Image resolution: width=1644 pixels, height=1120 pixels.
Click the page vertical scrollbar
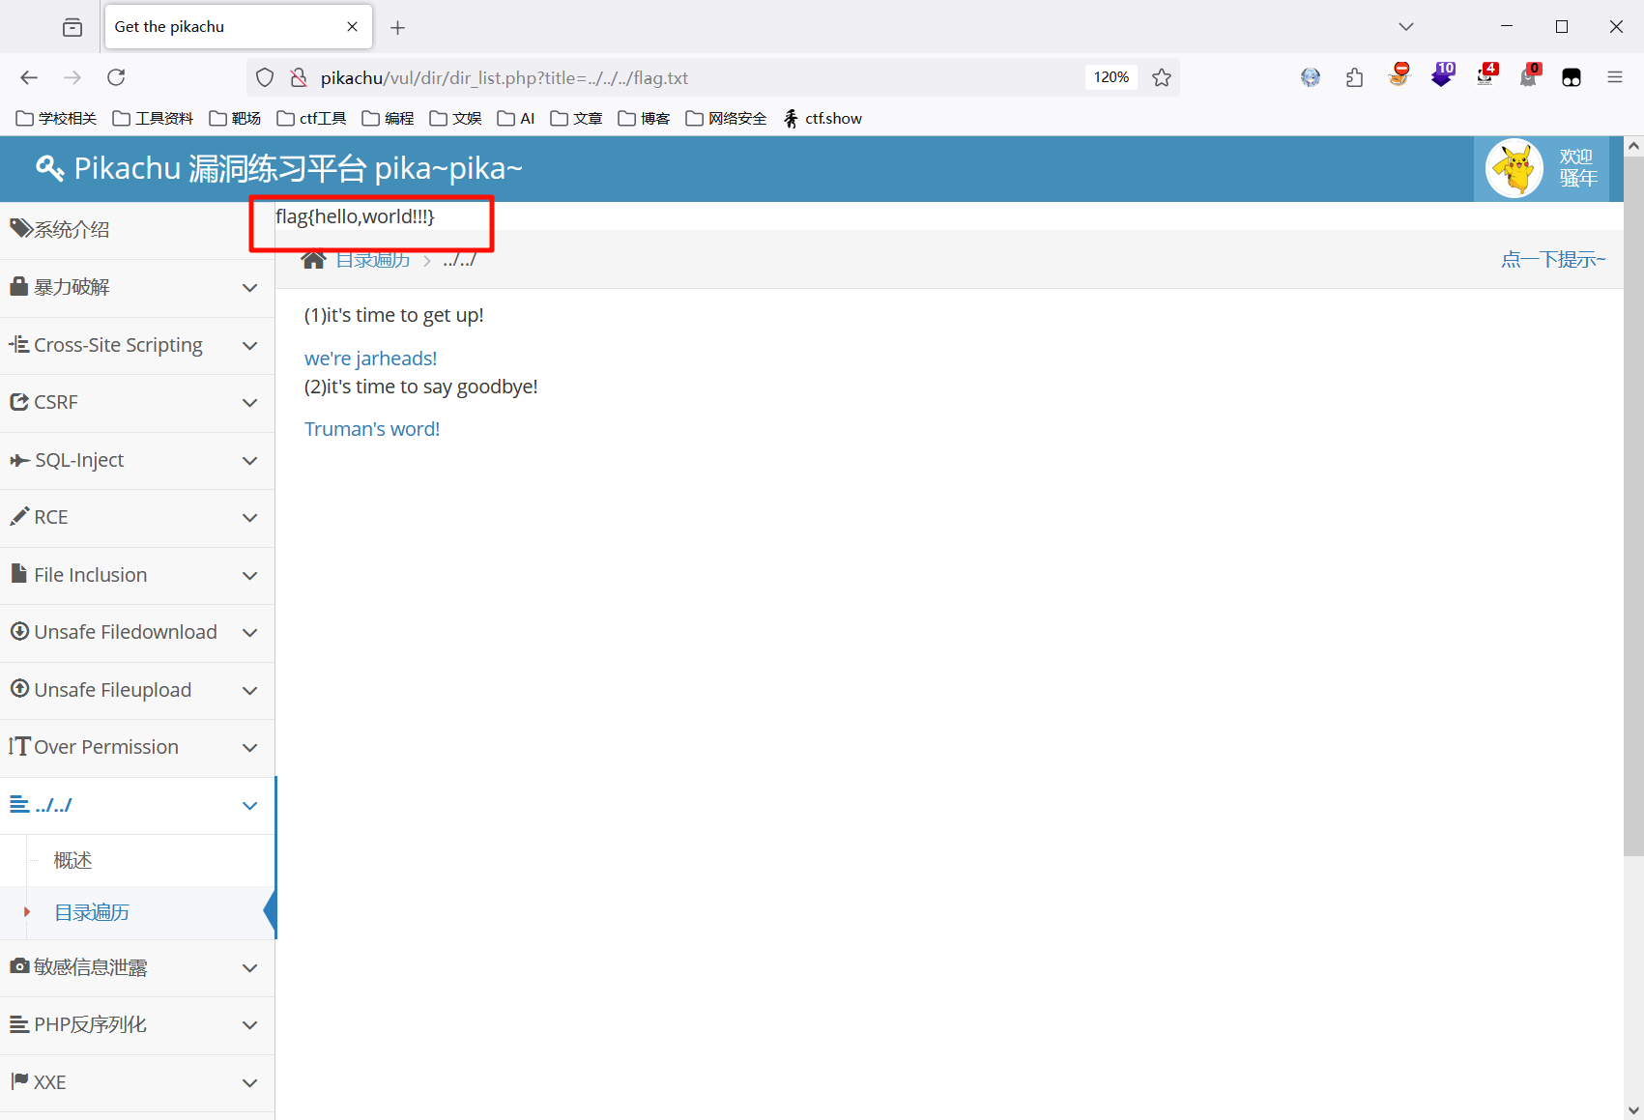click(x=1633, y=506)
